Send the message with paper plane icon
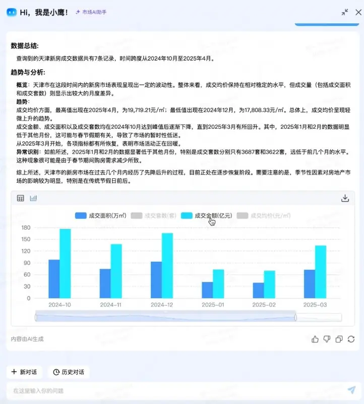Screen dimensions: 364x404 tap(352, 390)
